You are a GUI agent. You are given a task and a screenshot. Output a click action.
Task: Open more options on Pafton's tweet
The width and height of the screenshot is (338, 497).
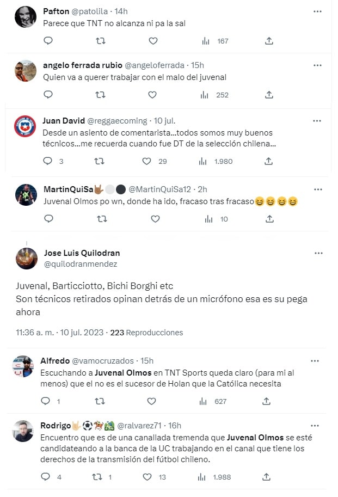(317, 11)
